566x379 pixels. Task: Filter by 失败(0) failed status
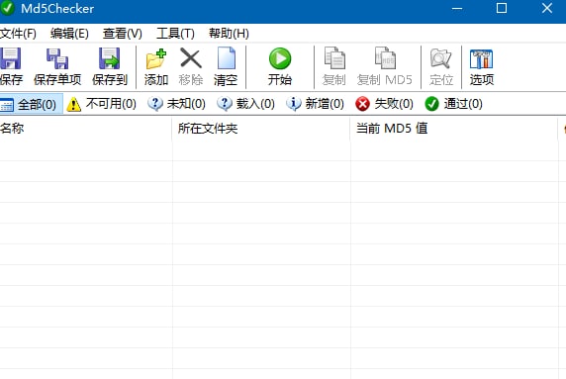(x=384, y=104)
